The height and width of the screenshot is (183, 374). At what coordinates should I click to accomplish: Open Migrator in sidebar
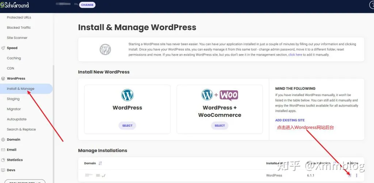[x=14, y=109]
